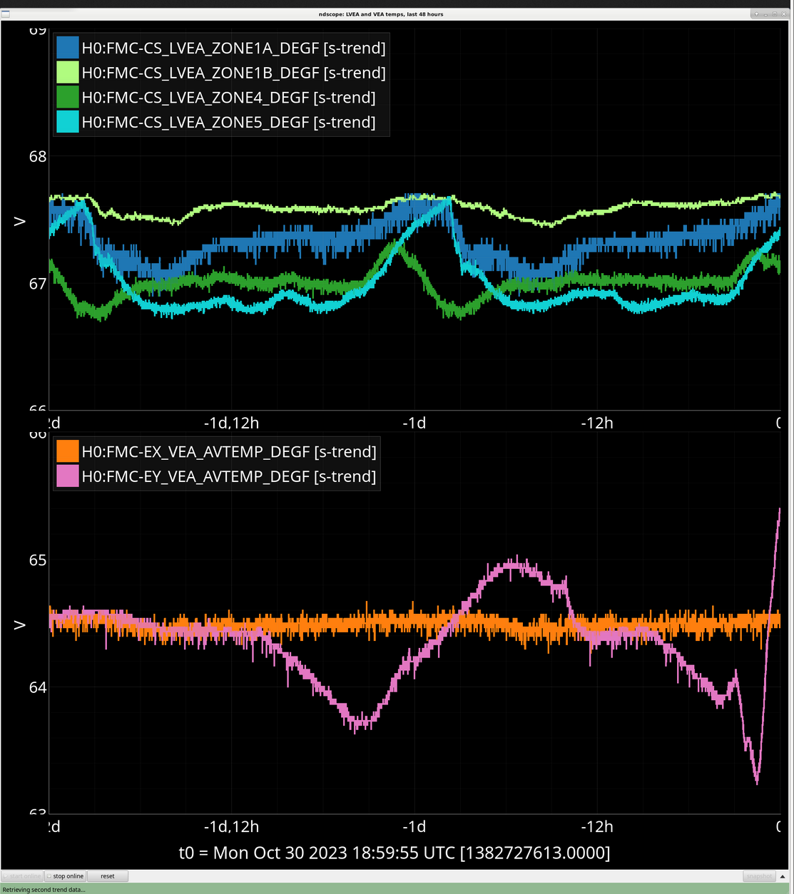Click the ZONE4 green legend swatch

click(67, 97)
